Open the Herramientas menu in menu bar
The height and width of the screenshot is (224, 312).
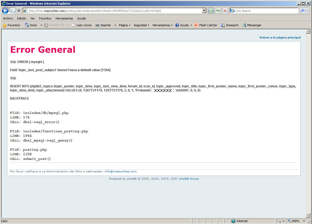(64, 18)
